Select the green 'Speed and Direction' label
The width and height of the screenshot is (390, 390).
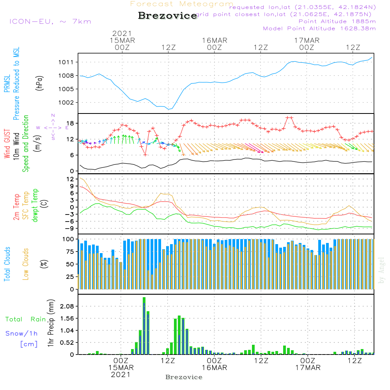point(25,144)
